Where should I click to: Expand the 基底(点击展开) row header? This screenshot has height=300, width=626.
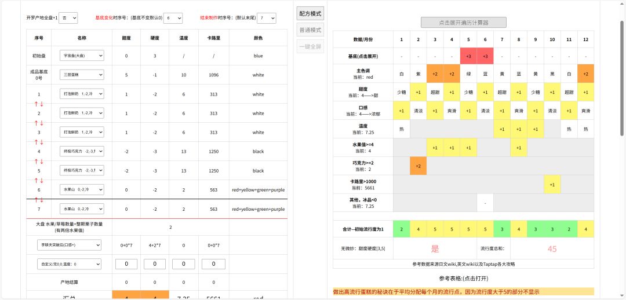pos(366,56)
